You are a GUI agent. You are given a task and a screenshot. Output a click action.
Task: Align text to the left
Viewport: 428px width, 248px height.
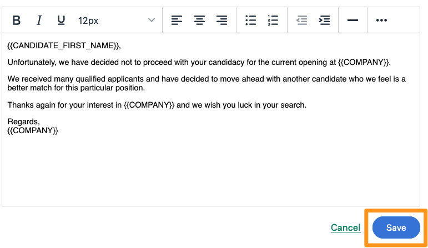coord(177,21)
